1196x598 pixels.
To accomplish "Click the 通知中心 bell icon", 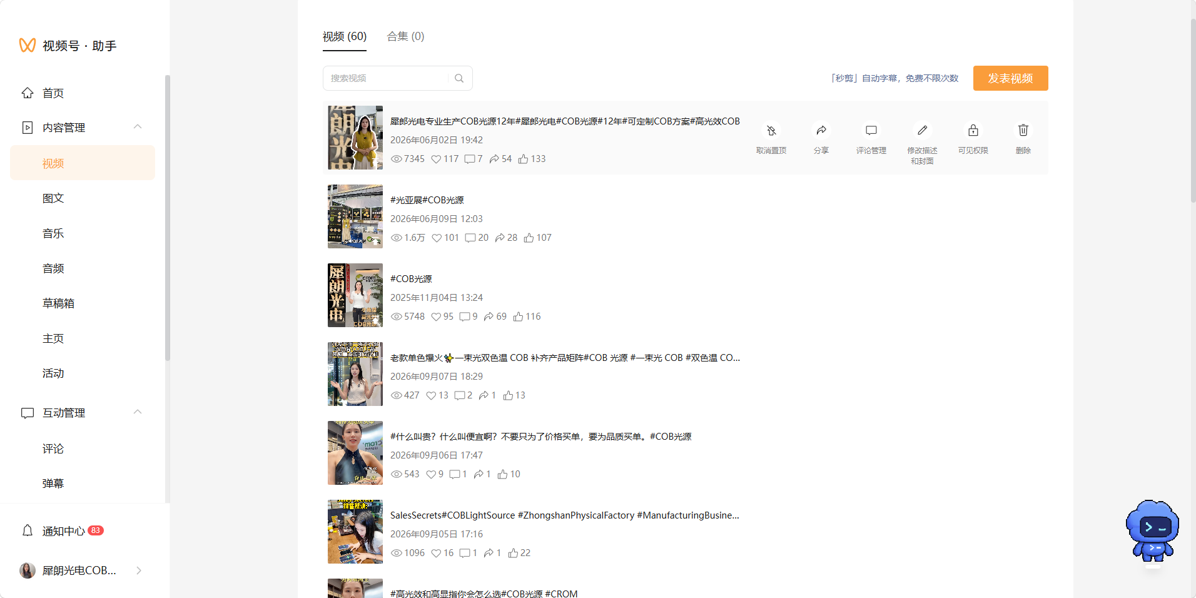I will coord(28,530).
